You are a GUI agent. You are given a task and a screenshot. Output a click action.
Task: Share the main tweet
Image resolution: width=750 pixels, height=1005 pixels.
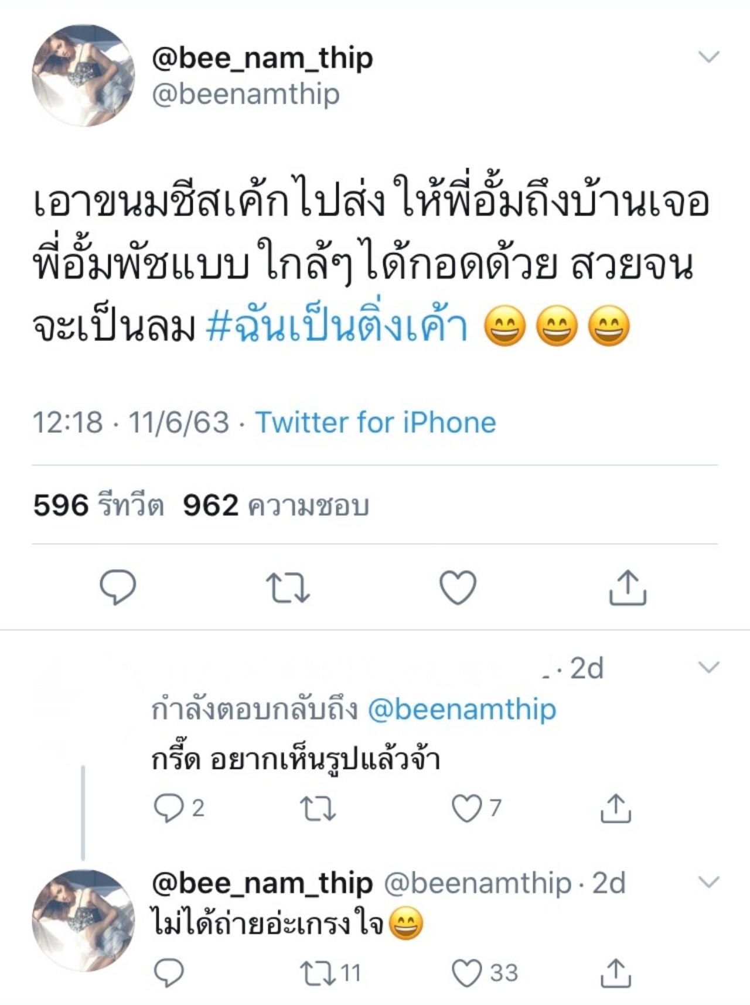coord(628,587)
